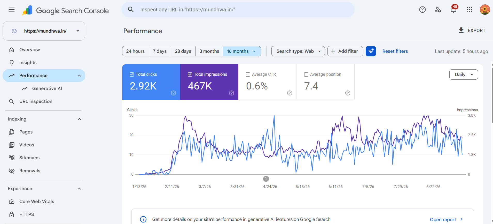Click the 4/24/26 axis date label
The image size is (493, 224).
pos(270,187)
